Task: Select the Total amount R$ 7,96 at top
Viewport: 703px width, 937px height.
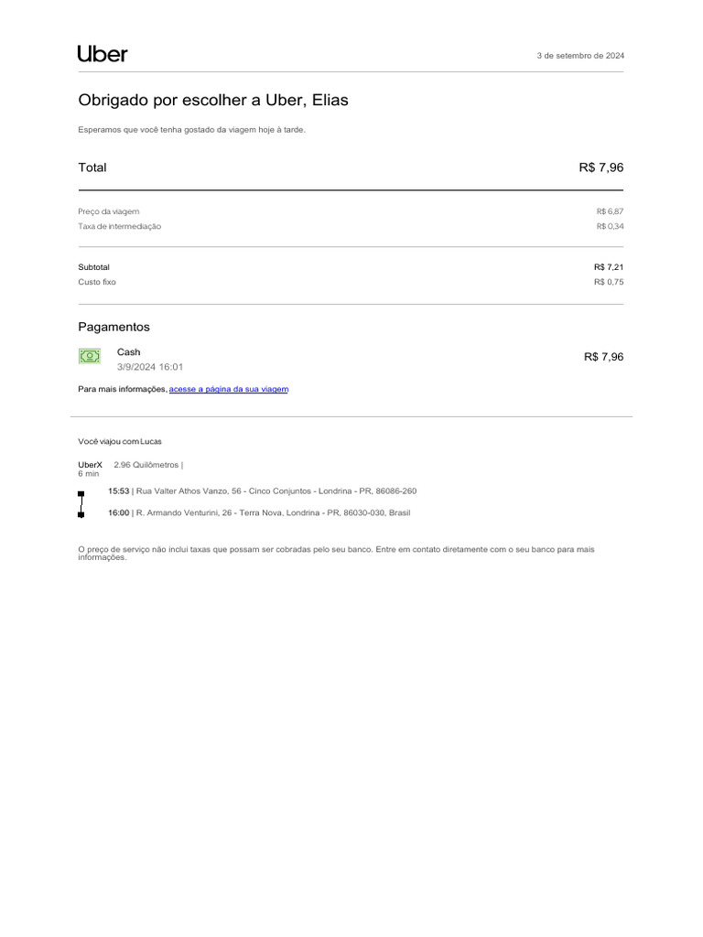Action: 600,167
